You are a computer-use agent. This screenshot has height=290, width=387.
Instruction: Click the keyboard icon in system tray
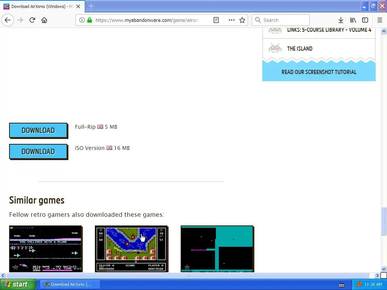pos(342,285)
